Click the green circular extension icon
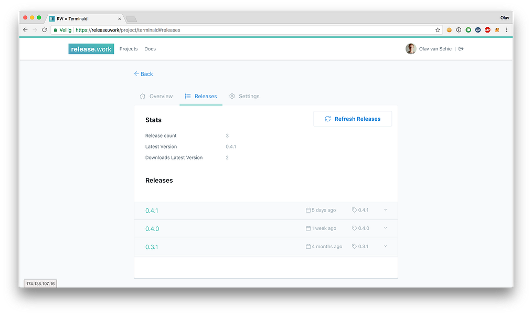Image resolution: width=532 pixels, height=315 pixels. click(x=468, y=30)
